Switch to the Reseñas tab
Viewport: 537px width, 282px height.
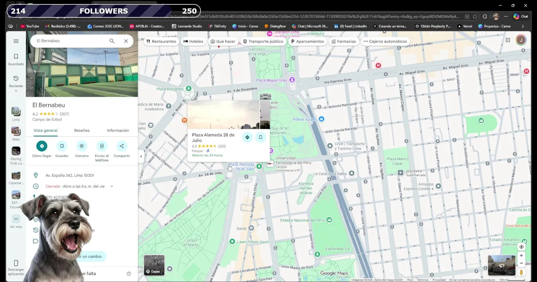pos(82,130)
